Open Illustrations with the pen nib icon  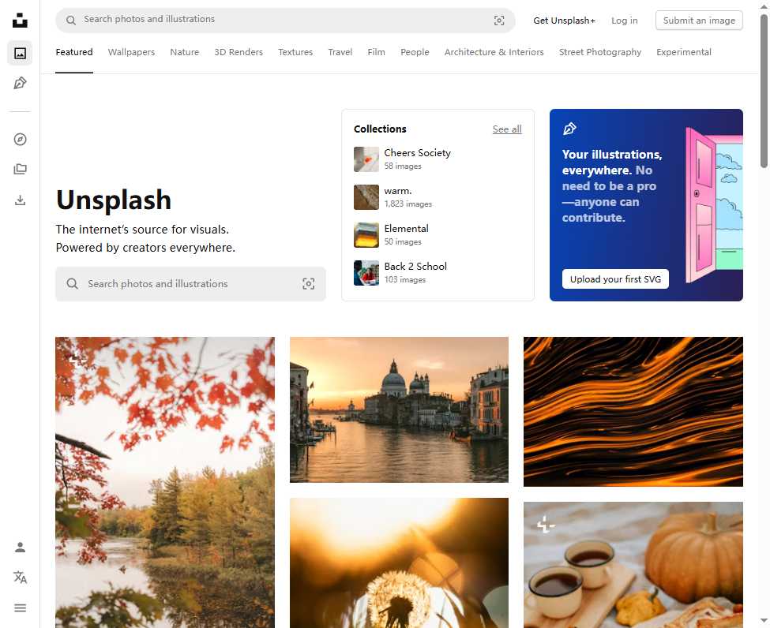[20, 83]
